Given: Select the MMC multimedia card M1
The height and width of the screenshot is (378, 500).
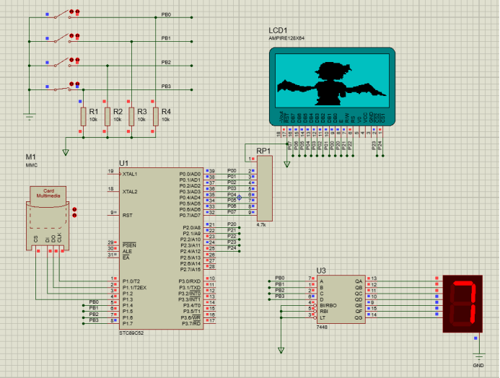Looking at the screenshot, I should coord(48,215).
